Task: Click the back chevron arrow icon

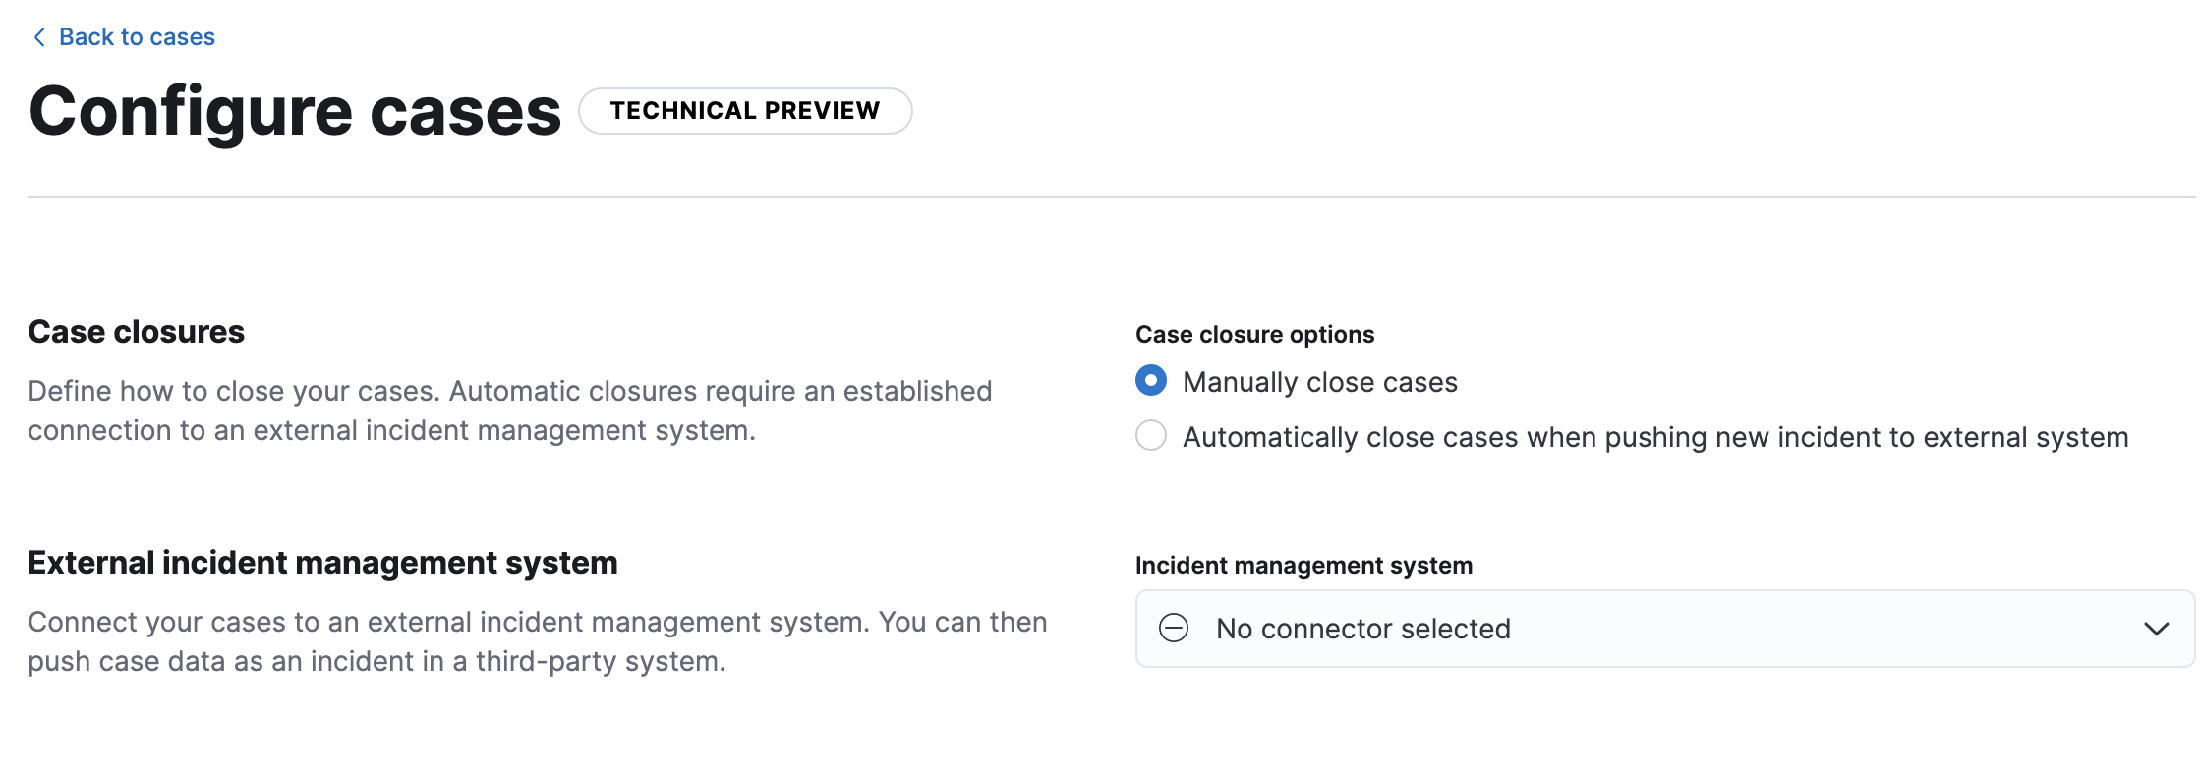Action: pos(39,37)
